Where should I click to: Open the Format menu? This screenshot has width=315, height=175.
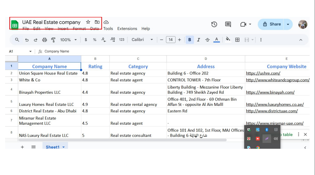[79, 29]
